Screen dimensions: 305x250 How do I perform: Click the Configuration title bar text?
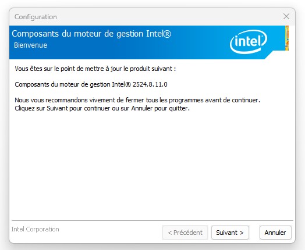36,17
